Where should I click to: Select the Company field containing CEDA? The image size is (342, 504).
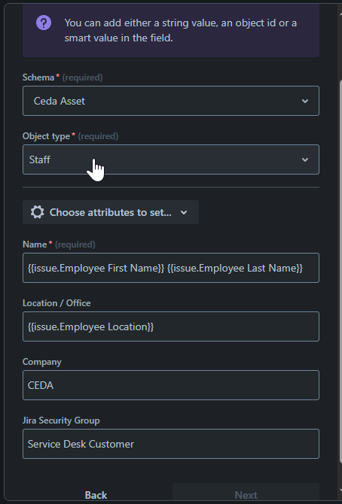(171, 385)
